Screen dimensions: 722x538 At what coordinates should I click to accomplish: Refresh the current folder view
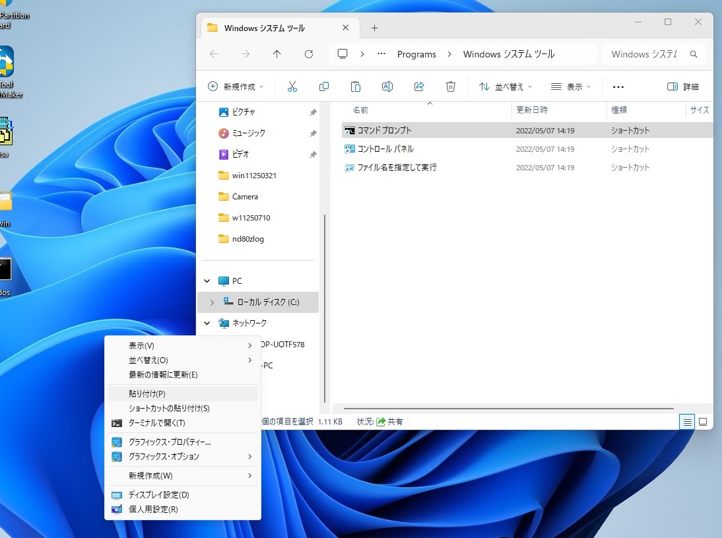309,54
